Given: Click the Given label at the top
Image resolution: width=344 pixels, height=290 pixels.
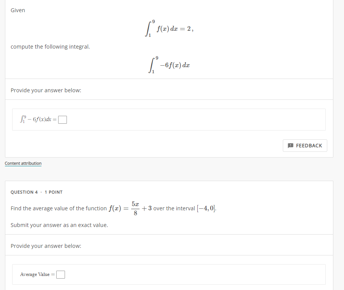Looking at the screenshot, I should click(17, 10).
